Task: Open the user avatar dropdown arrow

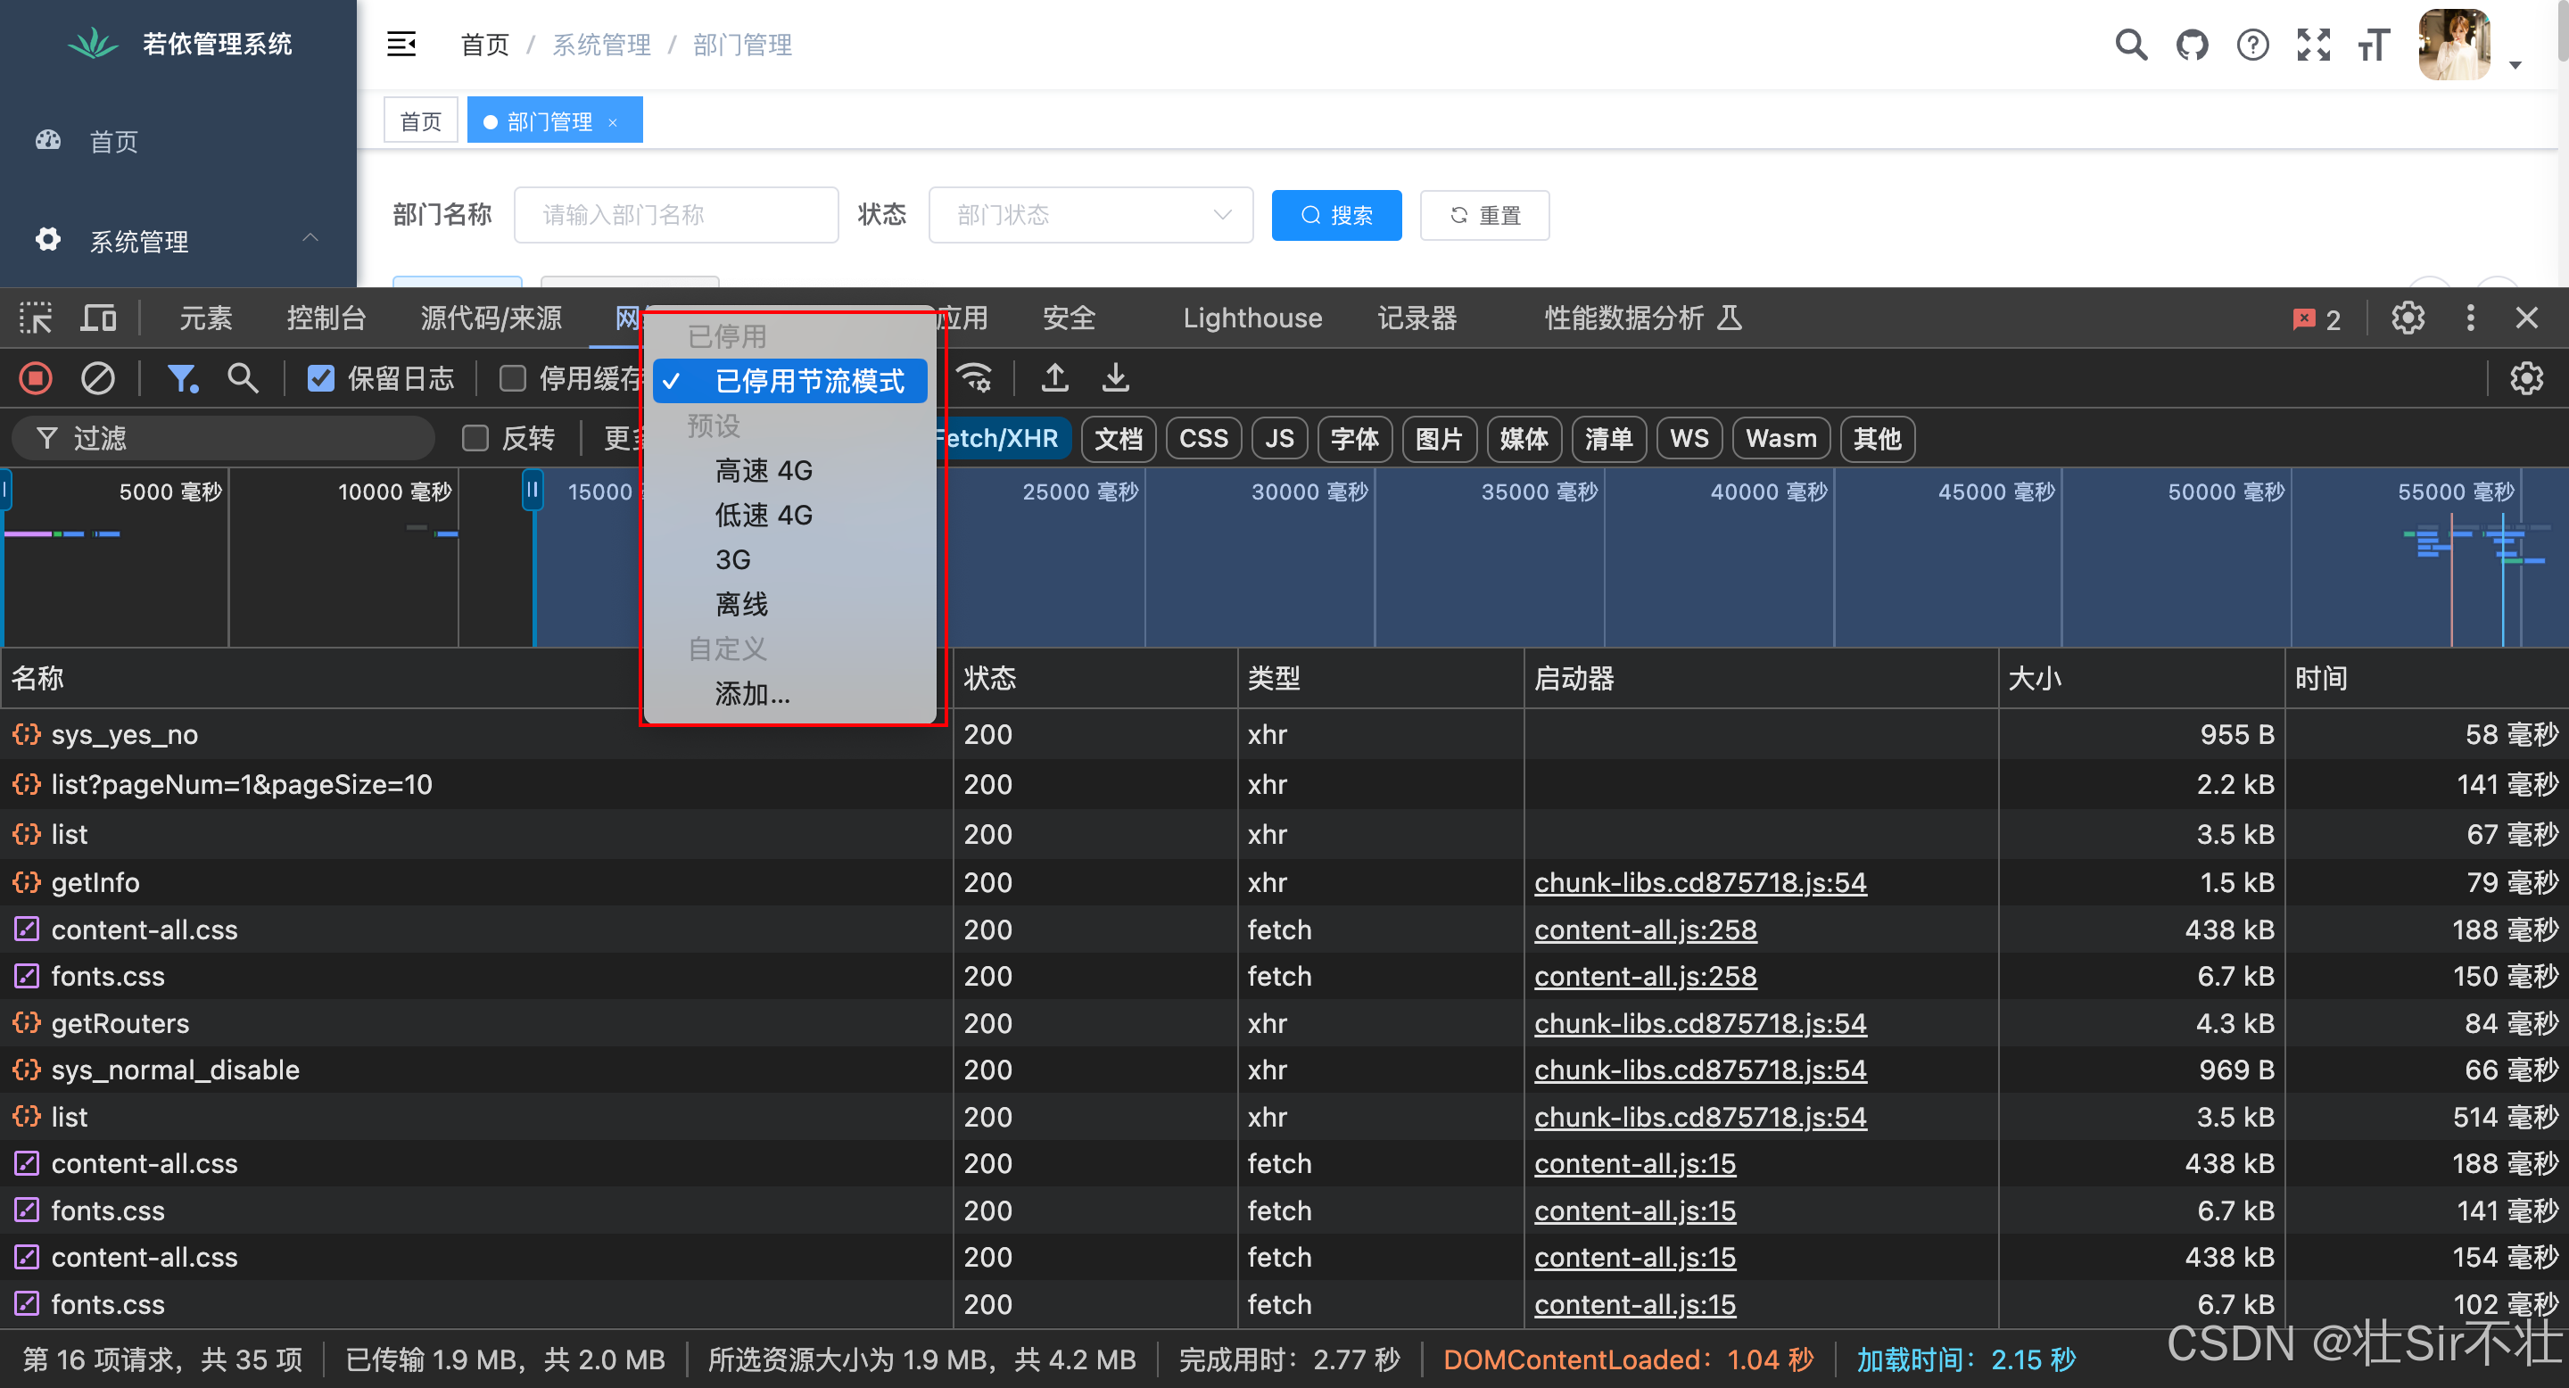Action: click(x=2515, y=65)
